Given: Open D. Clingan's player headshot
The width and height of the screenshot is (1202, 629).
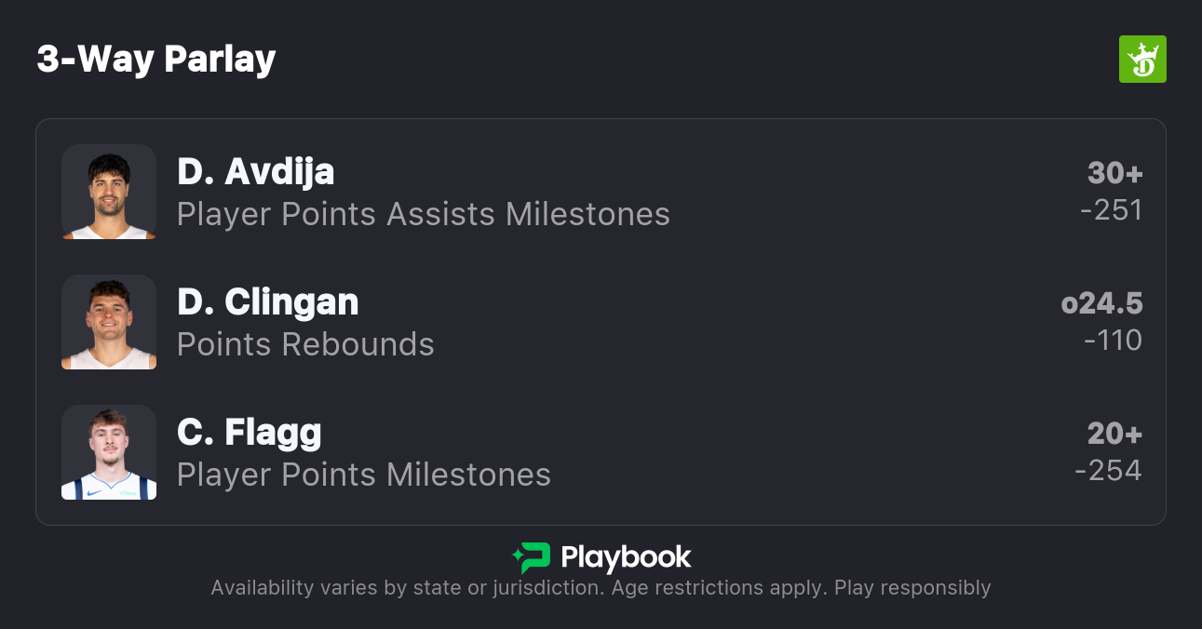Looking at the screenshot, I should click(x=109, y=322).
